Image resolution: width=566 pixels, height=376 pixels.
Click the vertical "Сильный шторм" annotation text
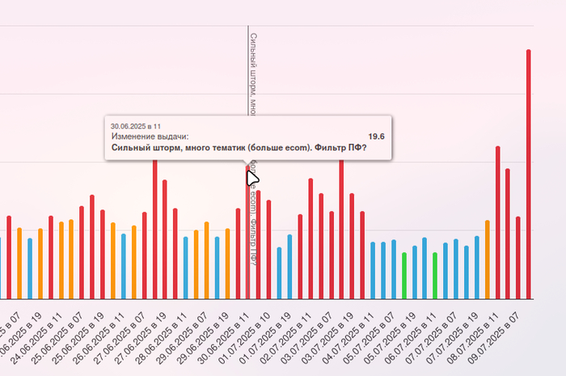click(253, 73)
